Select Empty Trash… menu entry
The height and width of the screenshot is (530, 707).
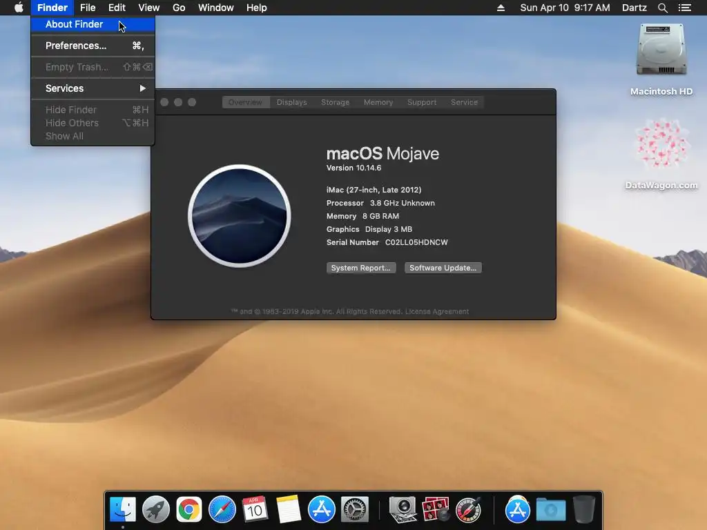(x=93, y=67)
